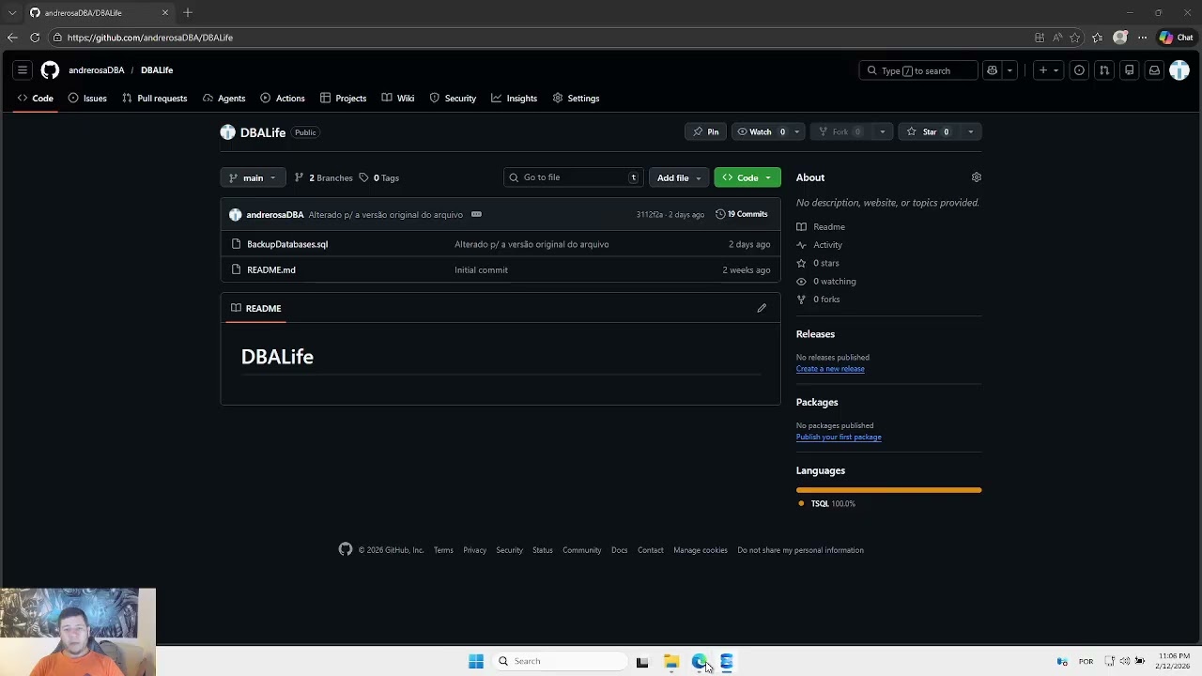Open the 0 stars link
1202x676 pixels.
825,263
